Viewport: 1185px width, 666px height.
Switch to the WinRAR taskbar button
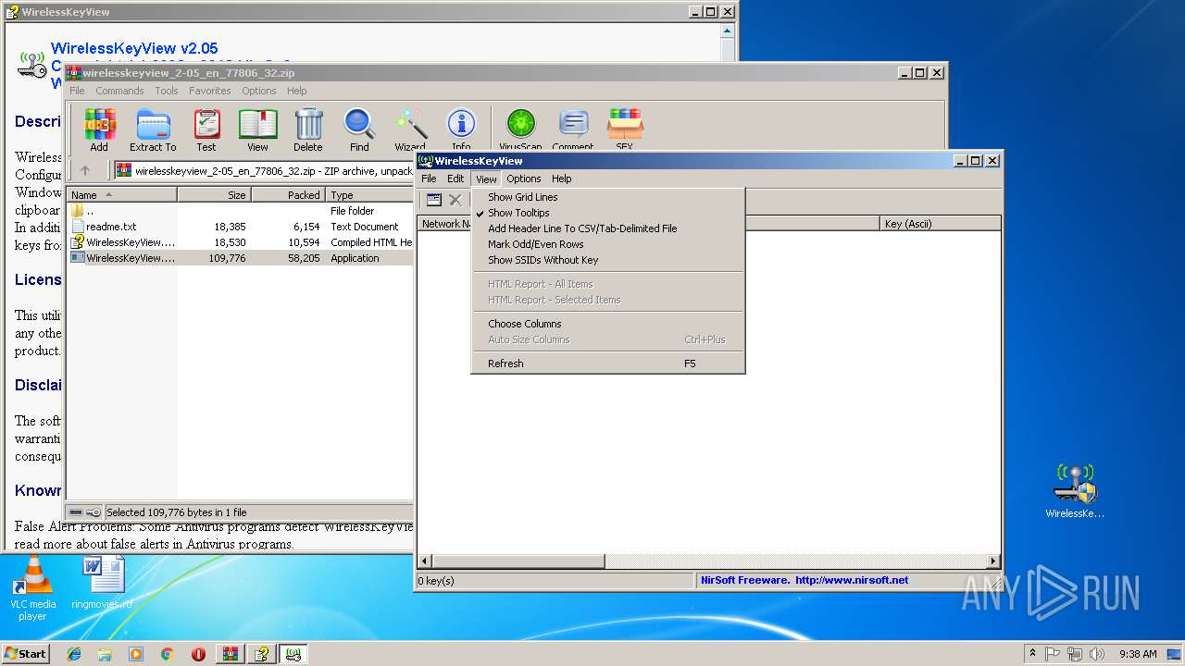[x=231, y=654]
